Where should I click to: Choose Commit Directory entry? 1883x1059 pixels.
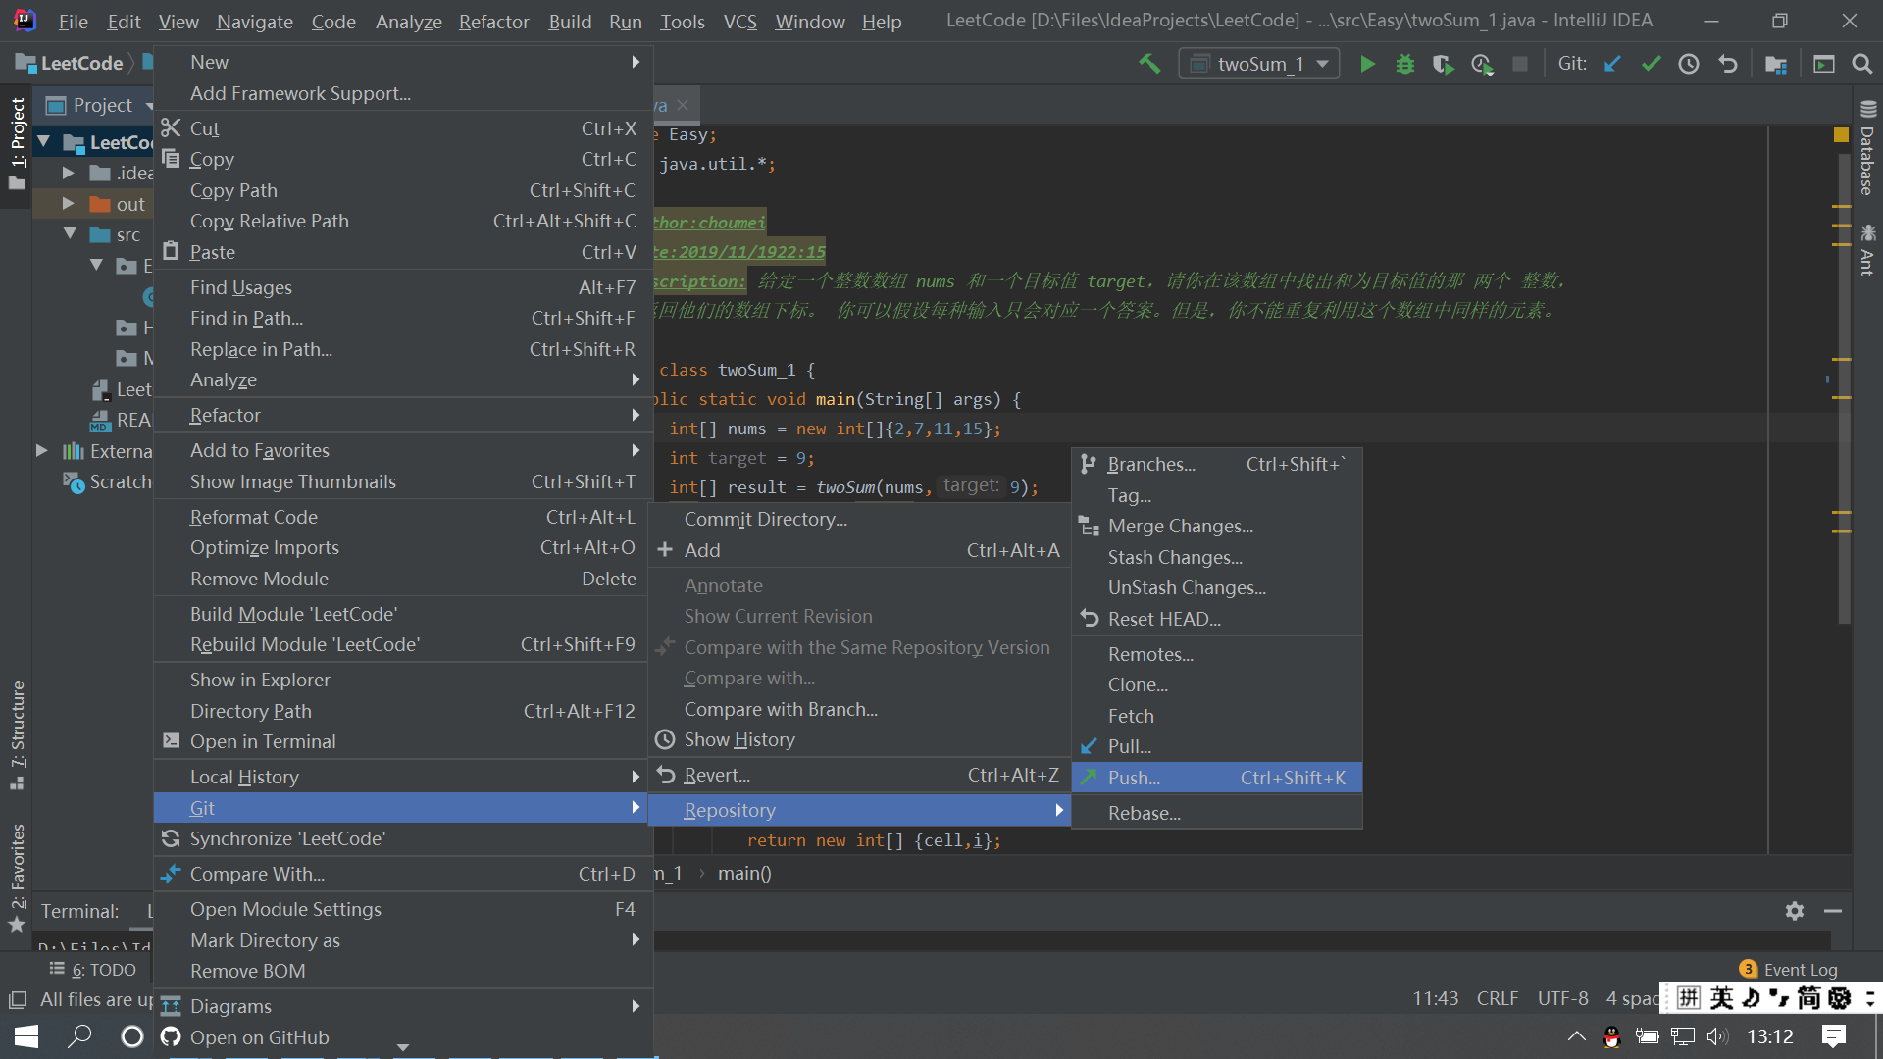859,519
